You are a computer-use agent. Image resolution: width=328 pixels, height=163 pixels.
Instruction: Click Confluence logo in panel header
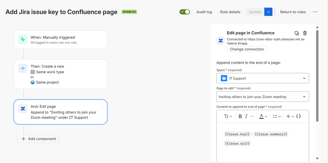pyautogui.click(x=221, y=41)
